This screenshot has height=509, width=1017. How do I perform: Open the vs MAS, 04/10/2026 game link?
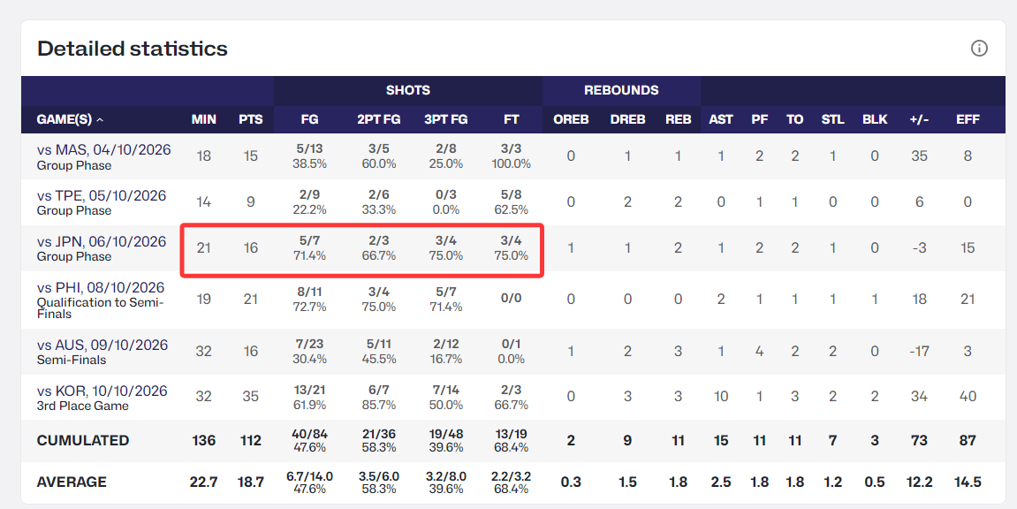(103, 149)
